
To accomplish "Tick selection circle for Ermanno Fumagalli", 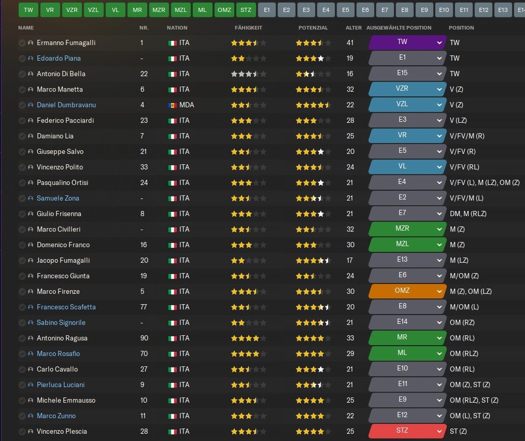I will coord(22,43).
